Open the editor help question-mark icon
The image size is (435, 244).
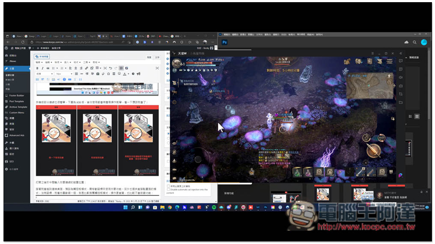(133, 74)
